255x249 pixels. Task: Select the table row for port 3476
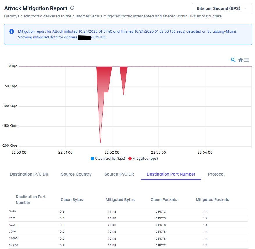[128, 211]
